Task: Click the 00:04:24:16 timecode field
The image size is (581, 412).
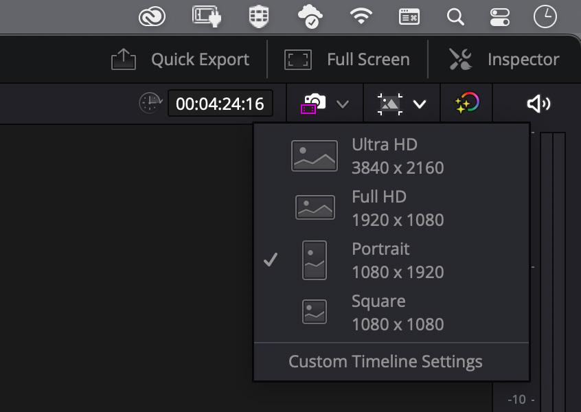Action: [x=220, y=104]
